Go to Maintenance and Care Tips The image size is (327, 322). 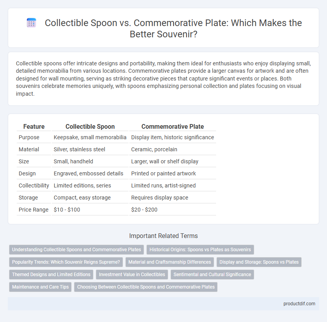click(x=40, y=287)
